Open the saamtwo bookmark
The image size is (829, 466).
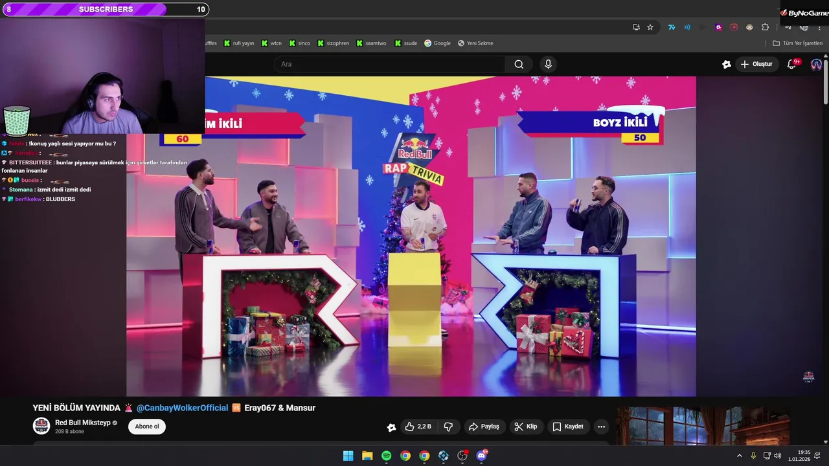(371, 43)
